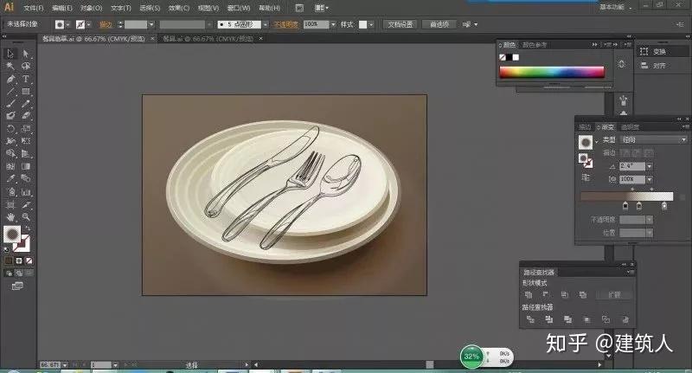Select the Magic Wand tool
This screenshot has width=692, height=373.
point(10,67)
